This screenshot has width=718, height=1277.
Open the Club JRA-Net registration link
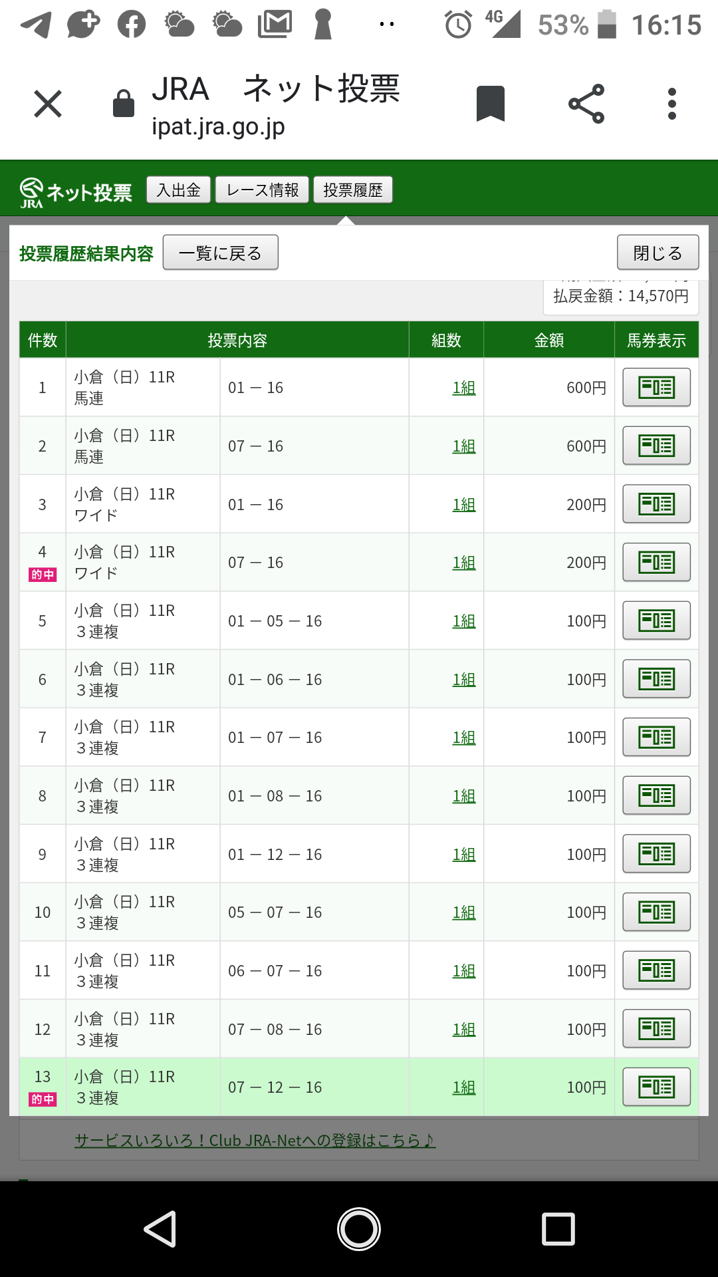point(255,1141)
